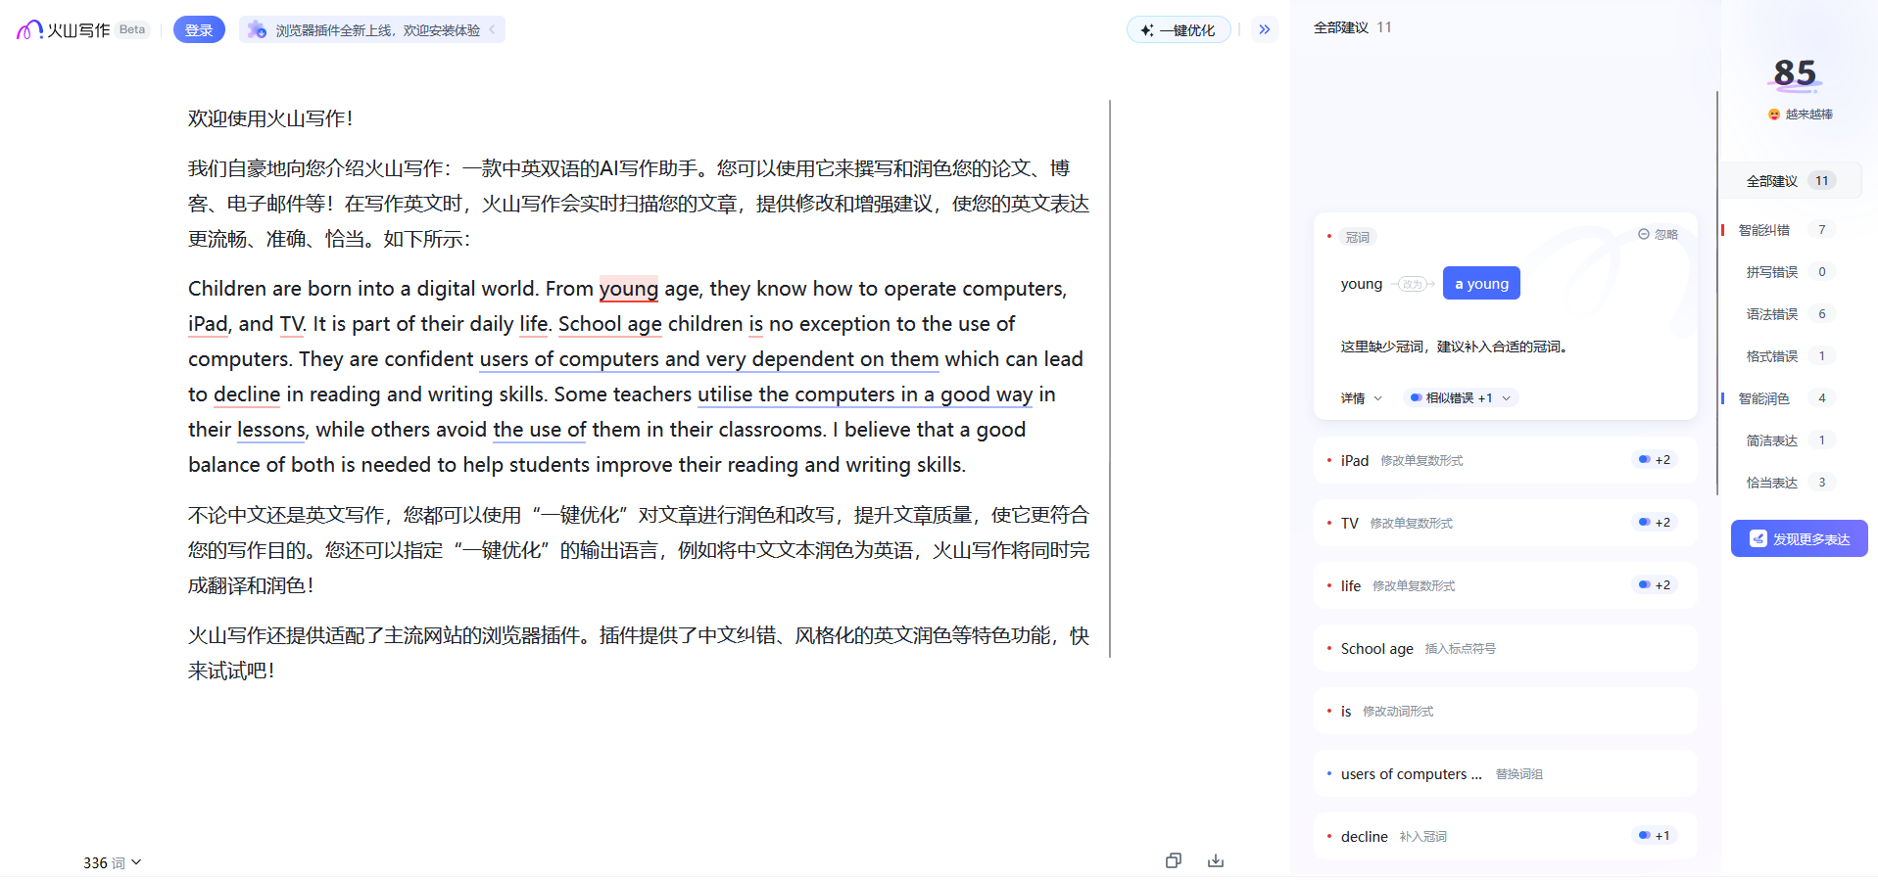
Task: Open the decline suggestion card
Action: point(1505,836)
